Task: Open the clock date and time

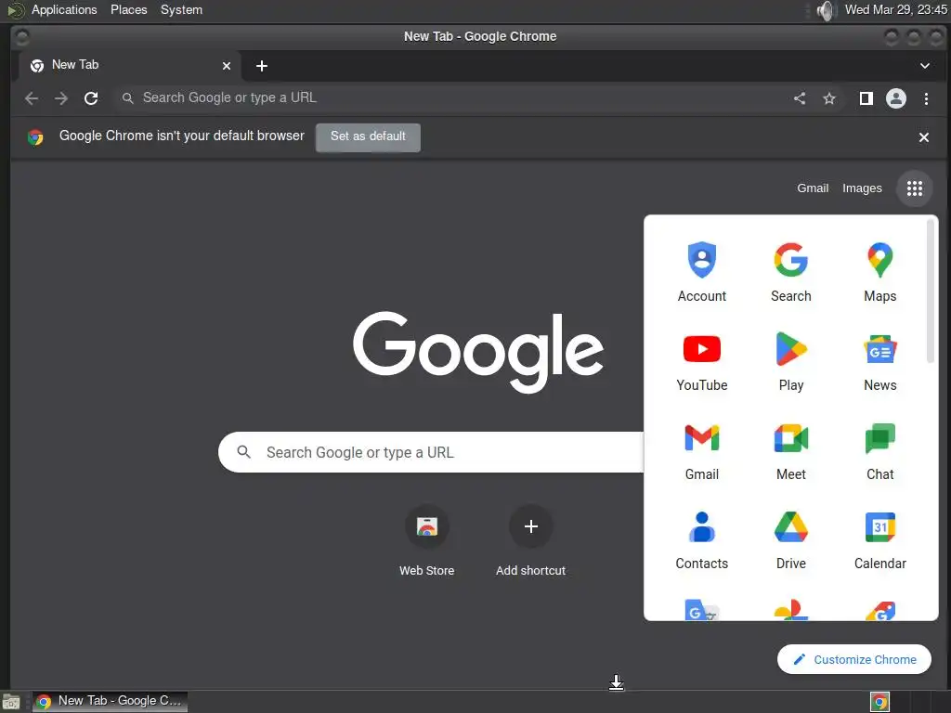Action: [x=896, y=9]
